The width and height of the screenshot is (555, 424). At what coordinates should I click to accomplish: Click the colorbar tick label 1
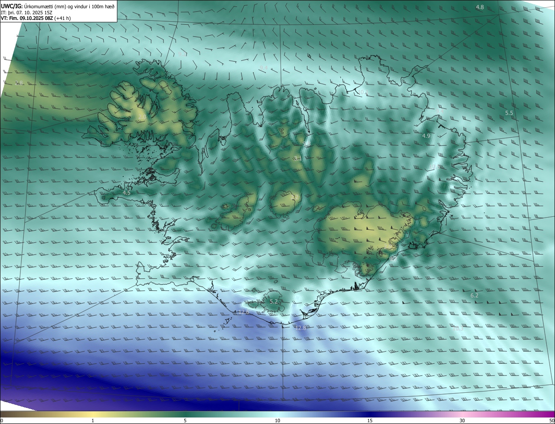click(x=93, y=421)
